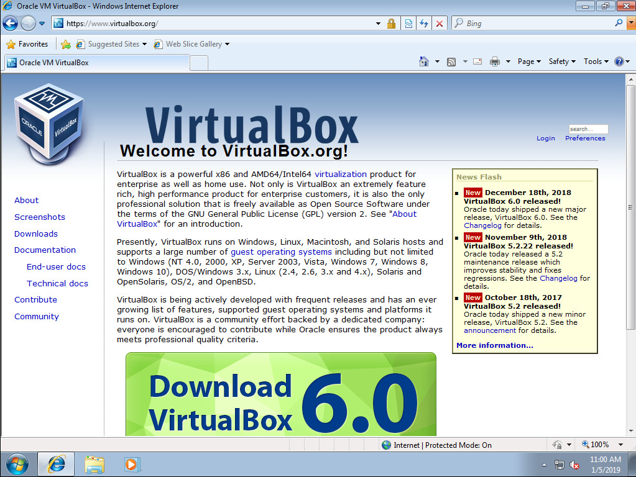Screen dimensions: 636x477
Task: Open the Documentation sidebar link
Action: tap(45, 250)
